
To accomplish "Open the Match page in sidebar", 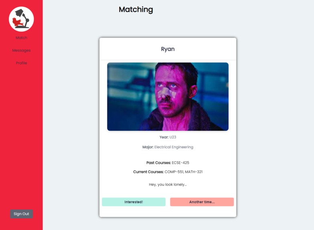I will (x=21, y=38).
